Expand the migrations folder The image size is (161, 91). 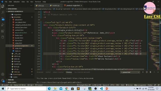click(x=20, y=14)
